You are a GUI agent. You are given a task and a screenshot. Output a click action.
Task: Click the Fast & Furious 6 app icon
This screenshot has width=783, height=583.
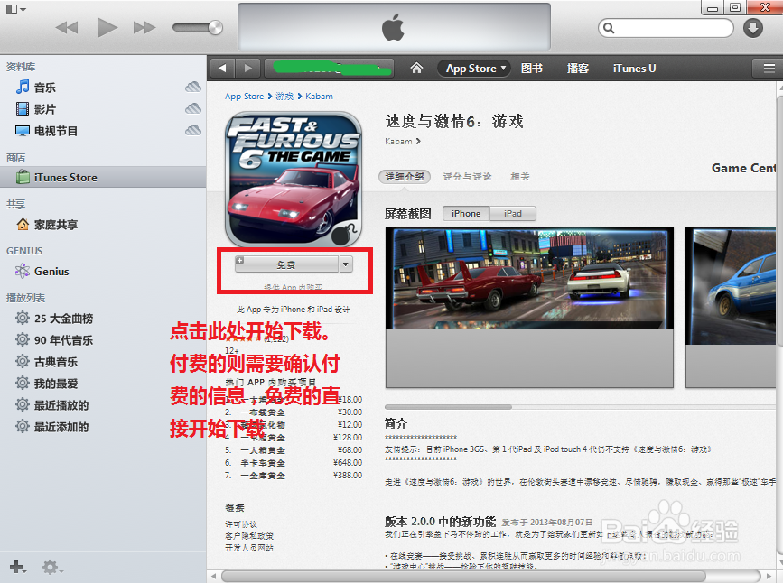click(294, 180)
